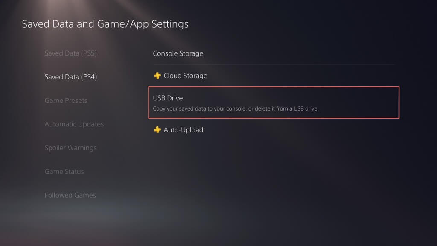Click the PlayStation Plus icon beside Cloud Storage
This screenshot has width=437, height=246.
click(157, 76)
